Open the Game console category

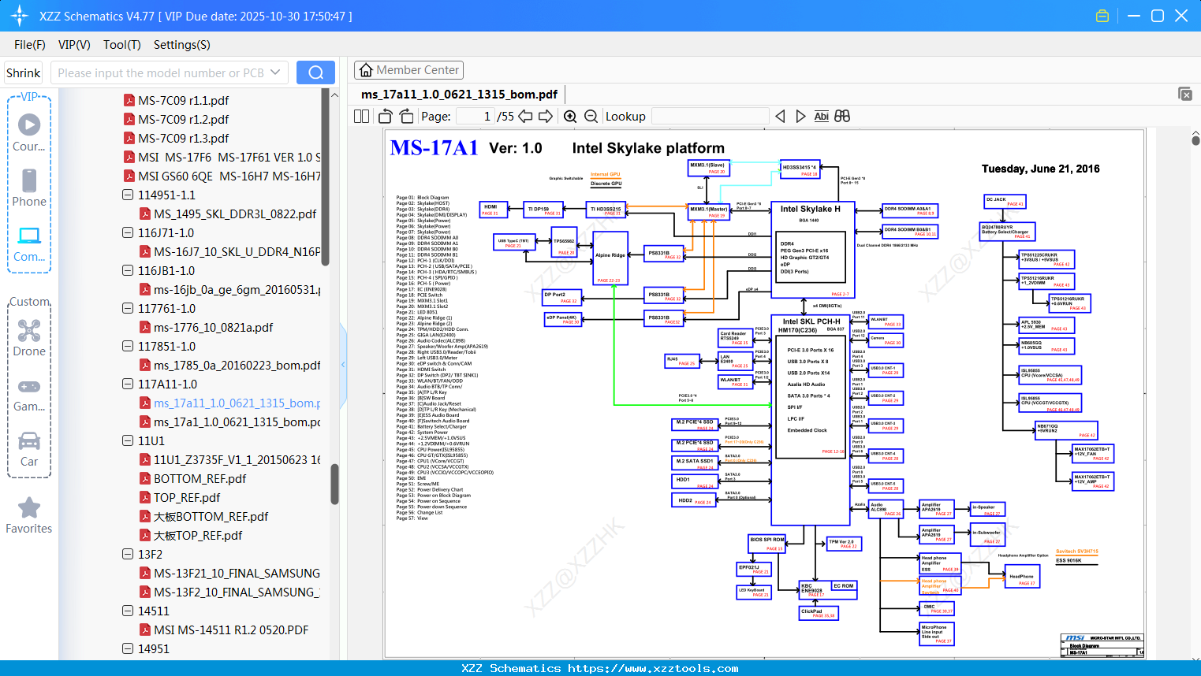[29, 394]
